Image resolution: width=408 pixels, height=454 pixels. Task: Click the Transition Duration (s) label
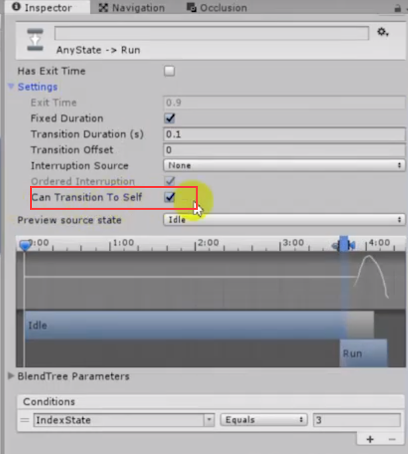pos(87,134)
